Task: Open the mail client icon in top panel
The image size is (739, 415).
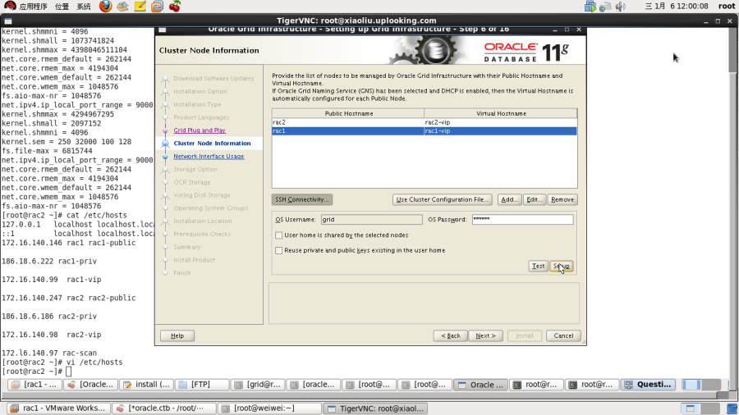Action: (123, 6)
